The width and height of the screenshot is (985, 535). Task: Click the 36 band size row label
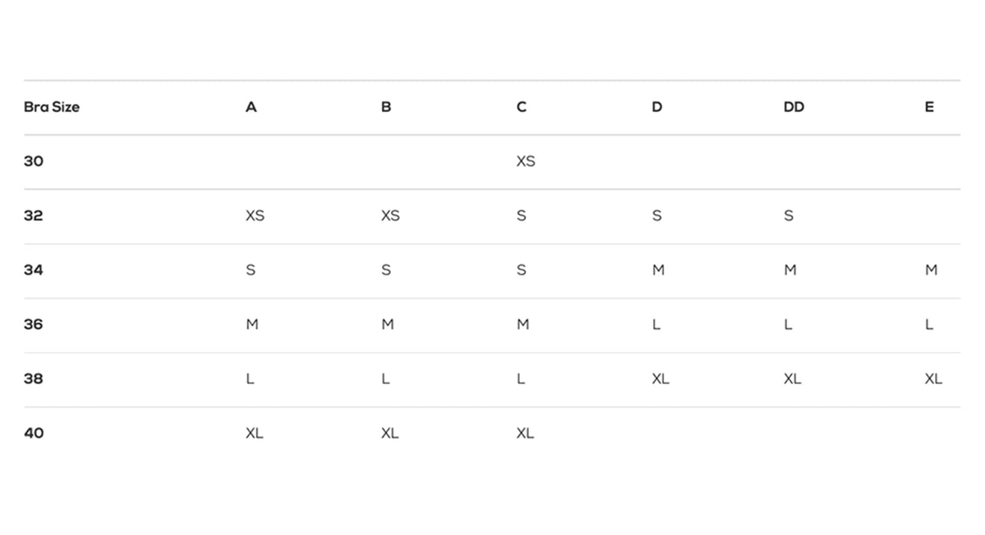pyautogui.click(x=34, y=325)
